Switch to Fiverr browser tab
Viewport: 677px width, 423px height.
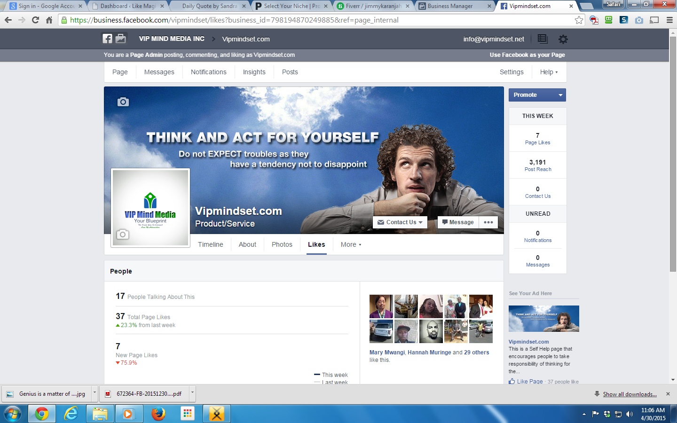tap(373, 6)
